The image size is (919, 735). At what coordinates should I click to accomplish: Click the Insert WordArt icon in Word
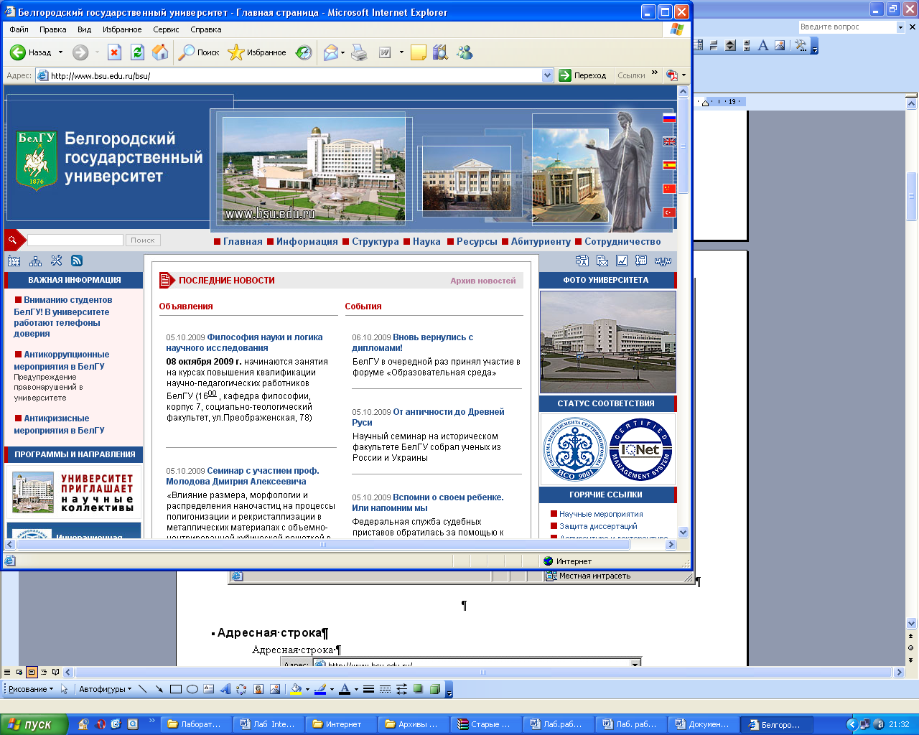pyautogui.click(x=225, y=689)
